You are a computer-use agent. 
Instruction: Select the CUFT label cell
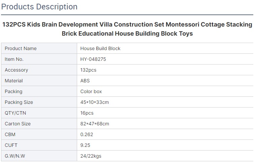pos(39,146)
